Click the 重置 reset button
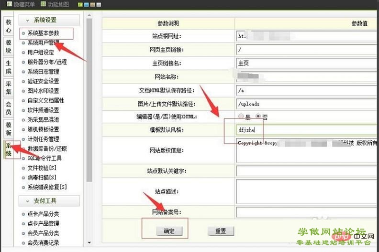The width and height of the screenshot is (379, 252). 221,231
